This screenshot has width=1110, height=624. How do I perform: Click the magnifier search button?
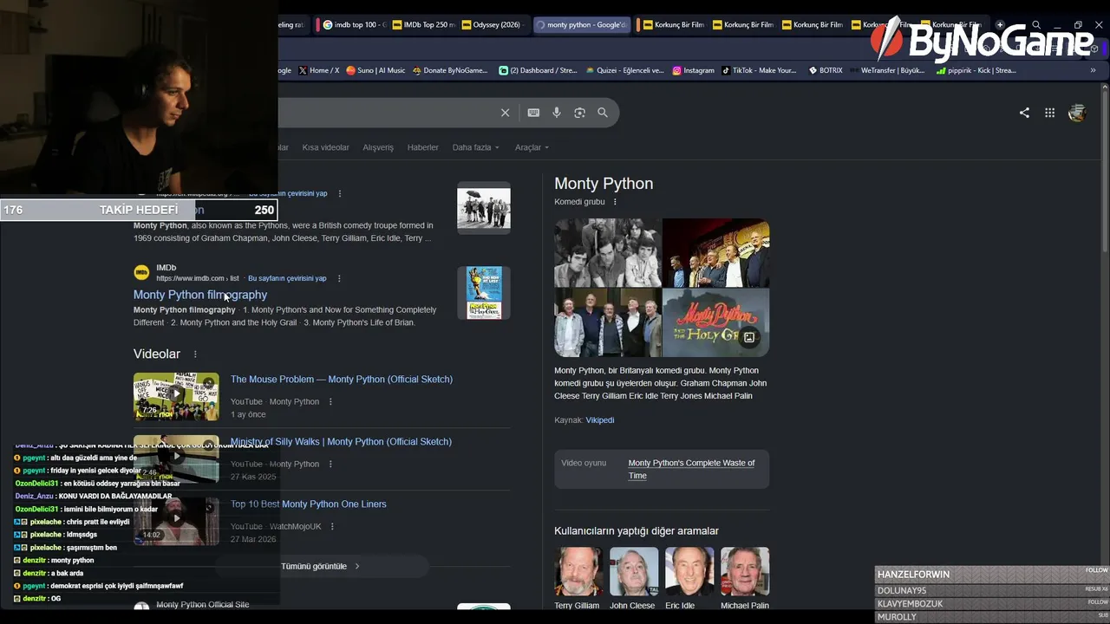pyautogui.click(x=603, y=113)
